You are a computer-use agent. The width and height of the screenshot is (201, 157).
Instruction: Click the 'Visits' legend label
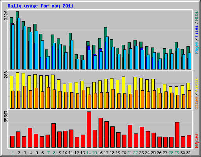(196, 85)
